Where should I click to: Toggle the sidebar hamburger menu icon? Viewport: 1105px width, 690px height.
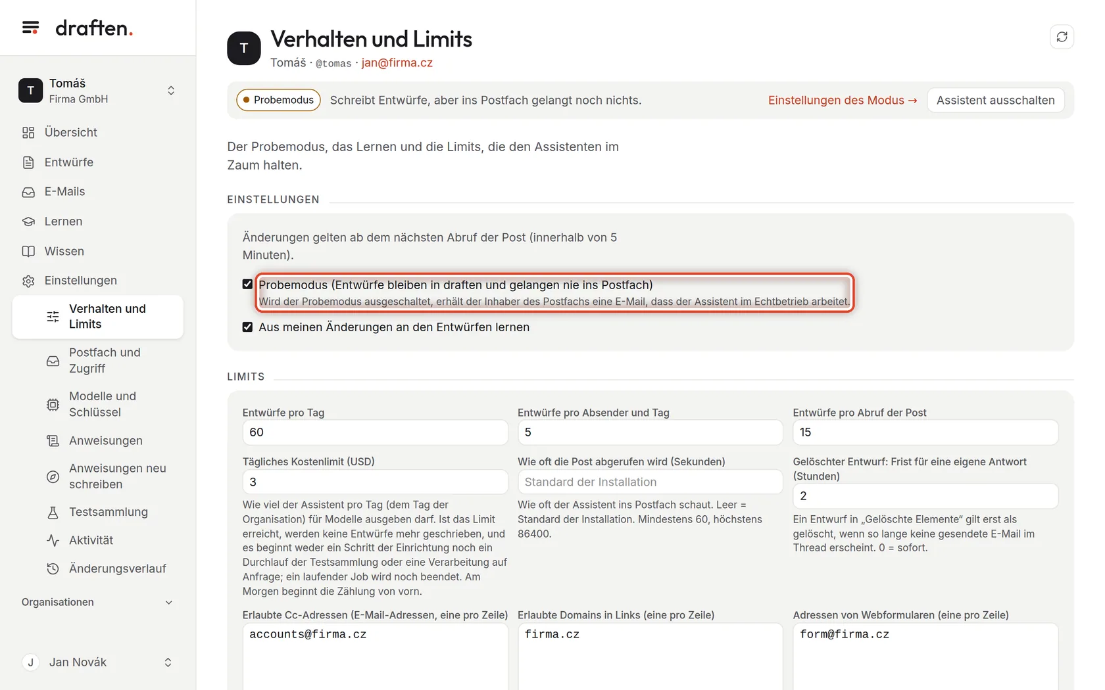coord(30,28)
